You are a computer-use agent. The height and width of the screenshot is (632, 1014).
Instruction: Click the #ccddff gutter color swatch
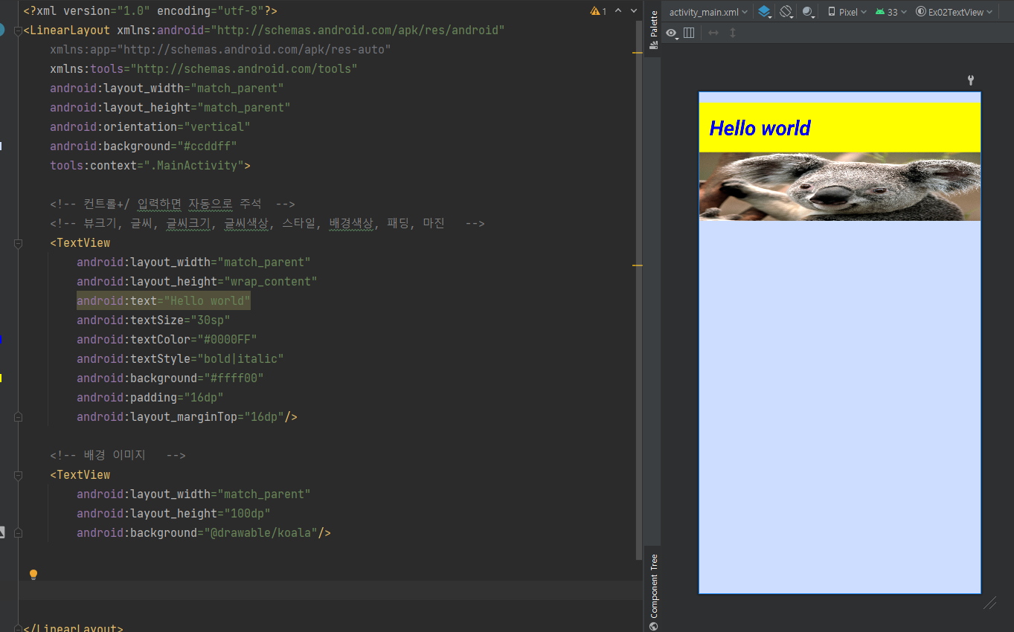[x=1, y=146]
